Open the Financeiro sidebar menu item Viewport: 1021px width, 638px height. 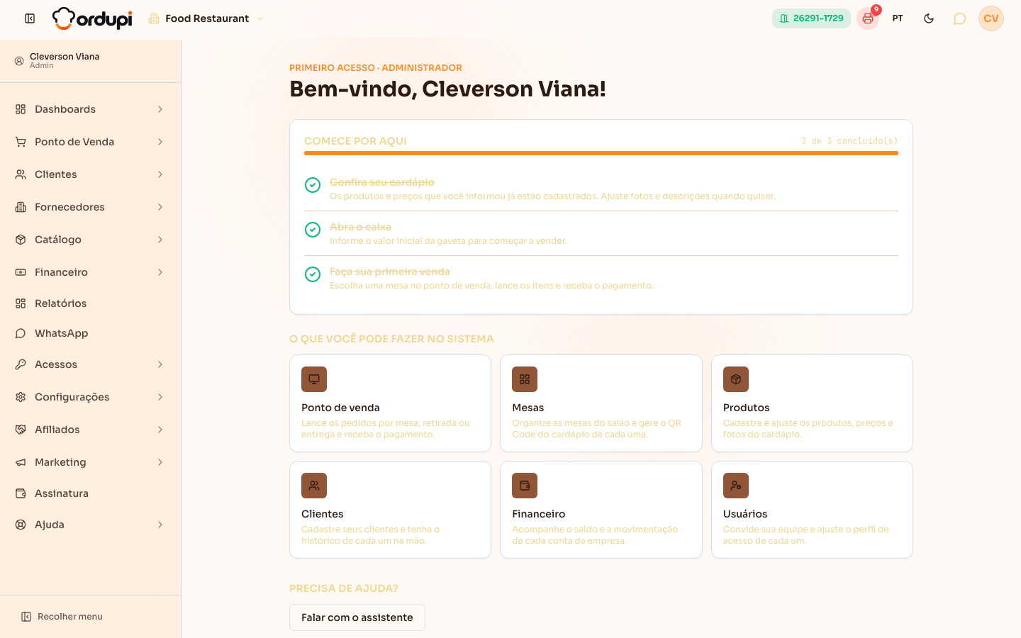[90, 272]
